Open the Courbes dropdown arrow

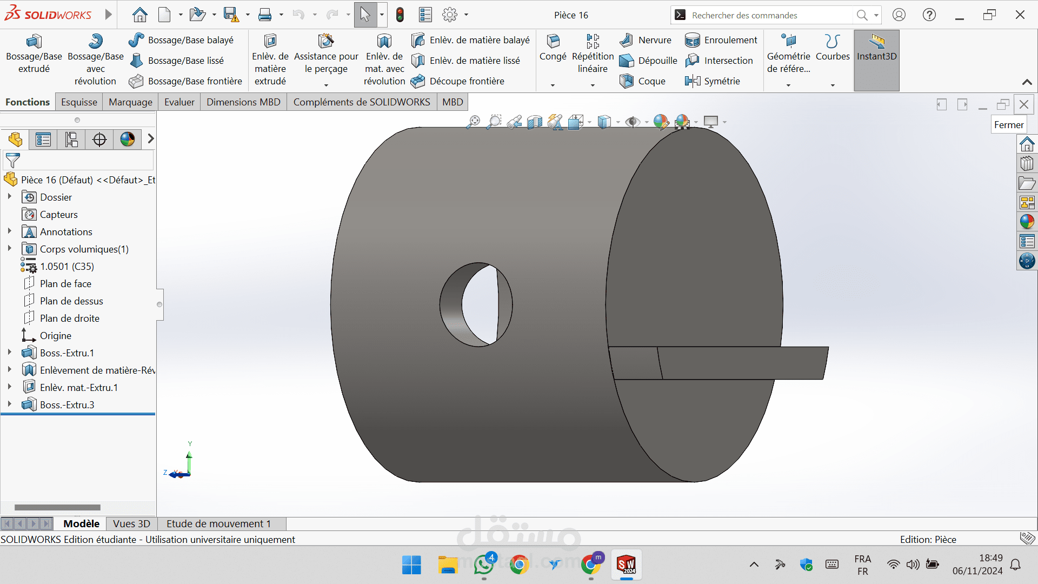pyautogui.click(x=833, y=85)
